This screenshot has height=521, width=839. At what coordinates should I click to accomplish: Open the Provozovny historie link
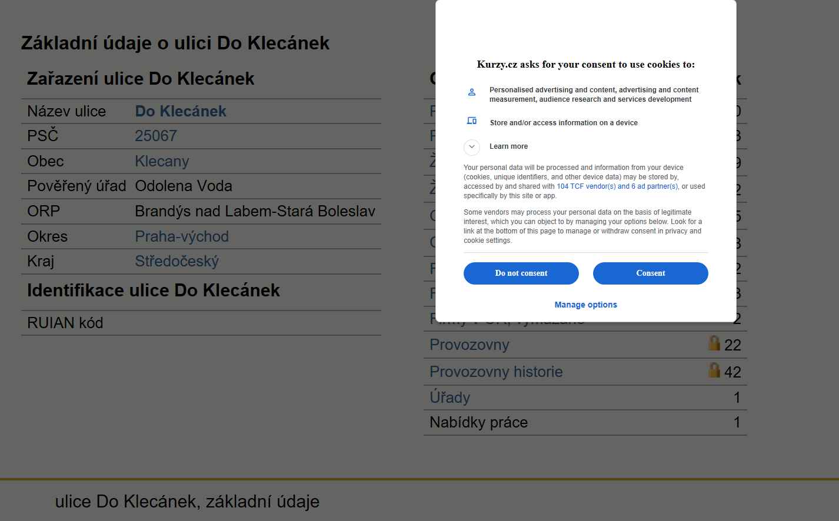(x=496, y=372)
